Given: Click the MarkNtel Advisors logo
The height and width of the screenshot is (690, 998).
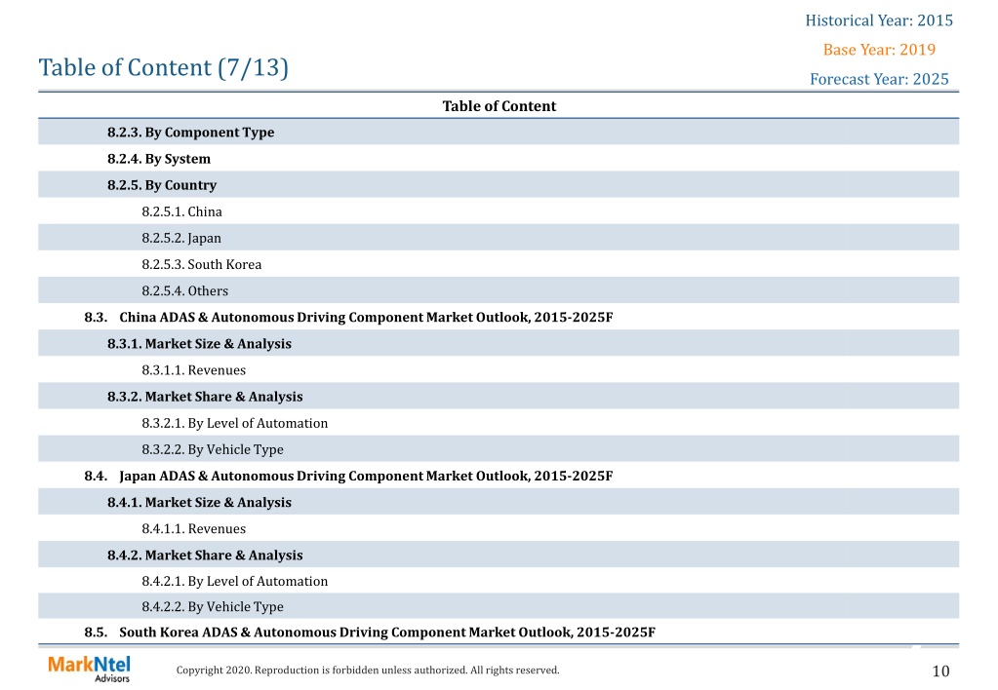Looking at the screenshot, I should (89, 669).
